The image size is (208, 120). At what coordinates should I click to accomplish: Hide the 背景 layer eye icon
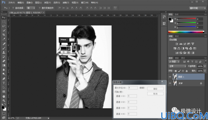[x=170, y=83]
